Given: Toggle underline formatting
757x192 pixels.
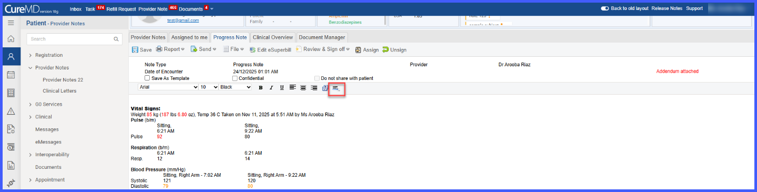Looking at the screenshot, I should click(282, 87).
